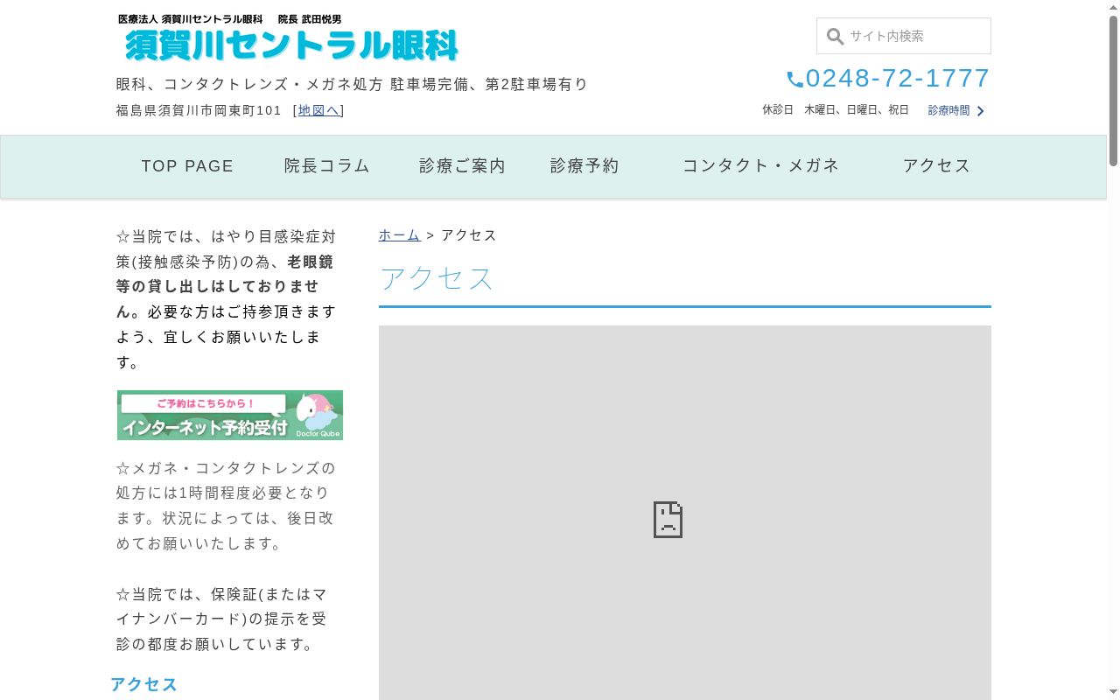Viewport: 1120px width, 700px height.
Task: Follow the 地図へ map link
Action: 318,110
